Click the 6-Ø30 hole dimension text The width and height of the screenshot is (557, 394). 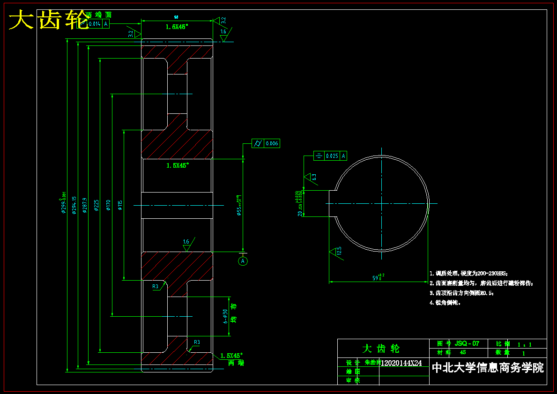225,317
